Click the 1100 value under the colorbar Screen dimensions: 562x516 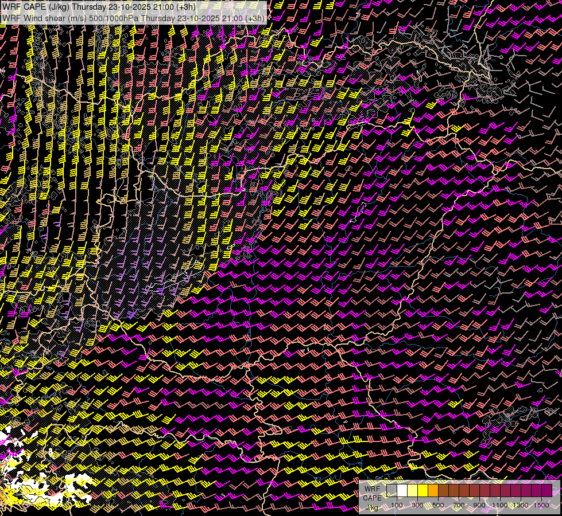pos(500,505)
